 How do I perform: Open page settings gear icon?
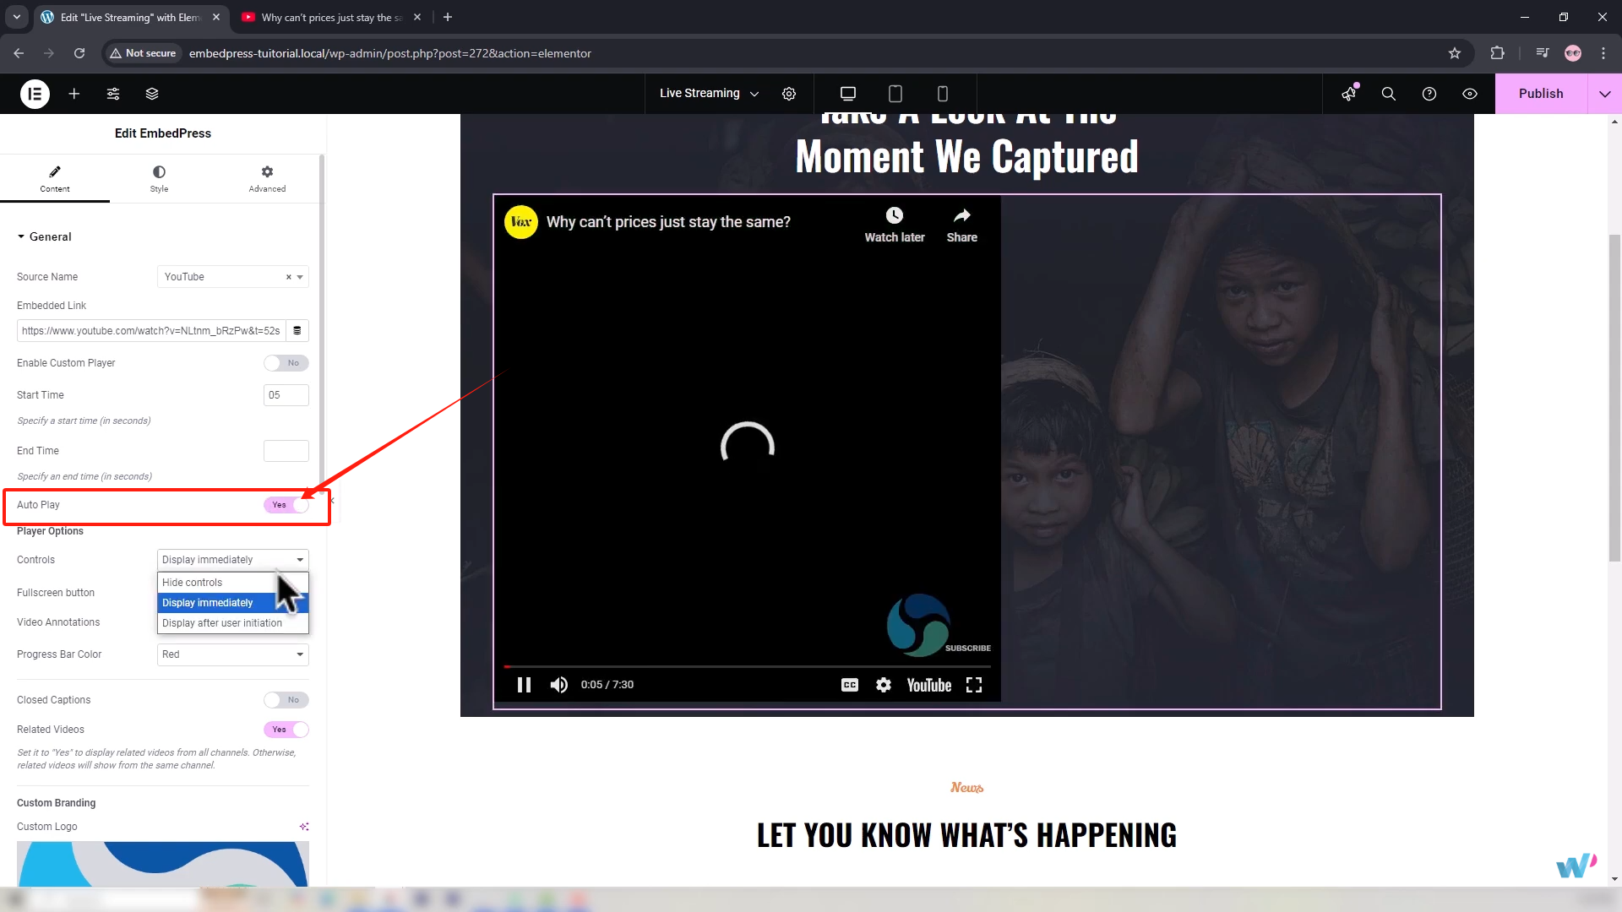click(x=789, y=94)
